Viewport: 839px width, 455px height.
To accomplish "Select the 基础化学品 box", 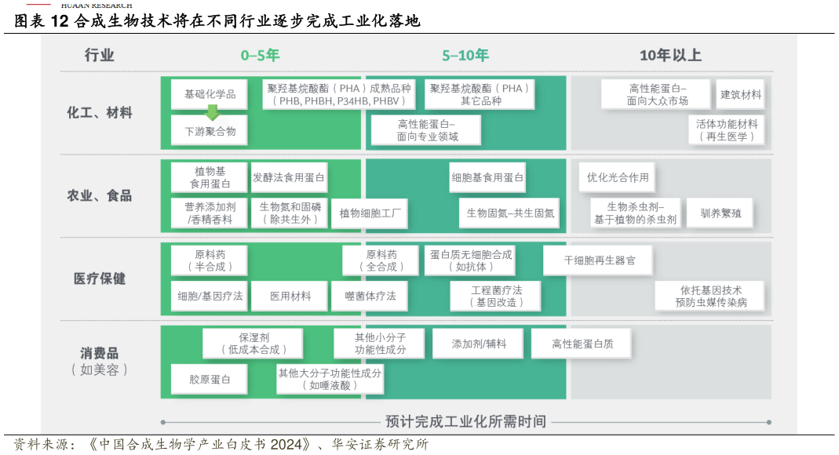I will [x=210, y=95].
